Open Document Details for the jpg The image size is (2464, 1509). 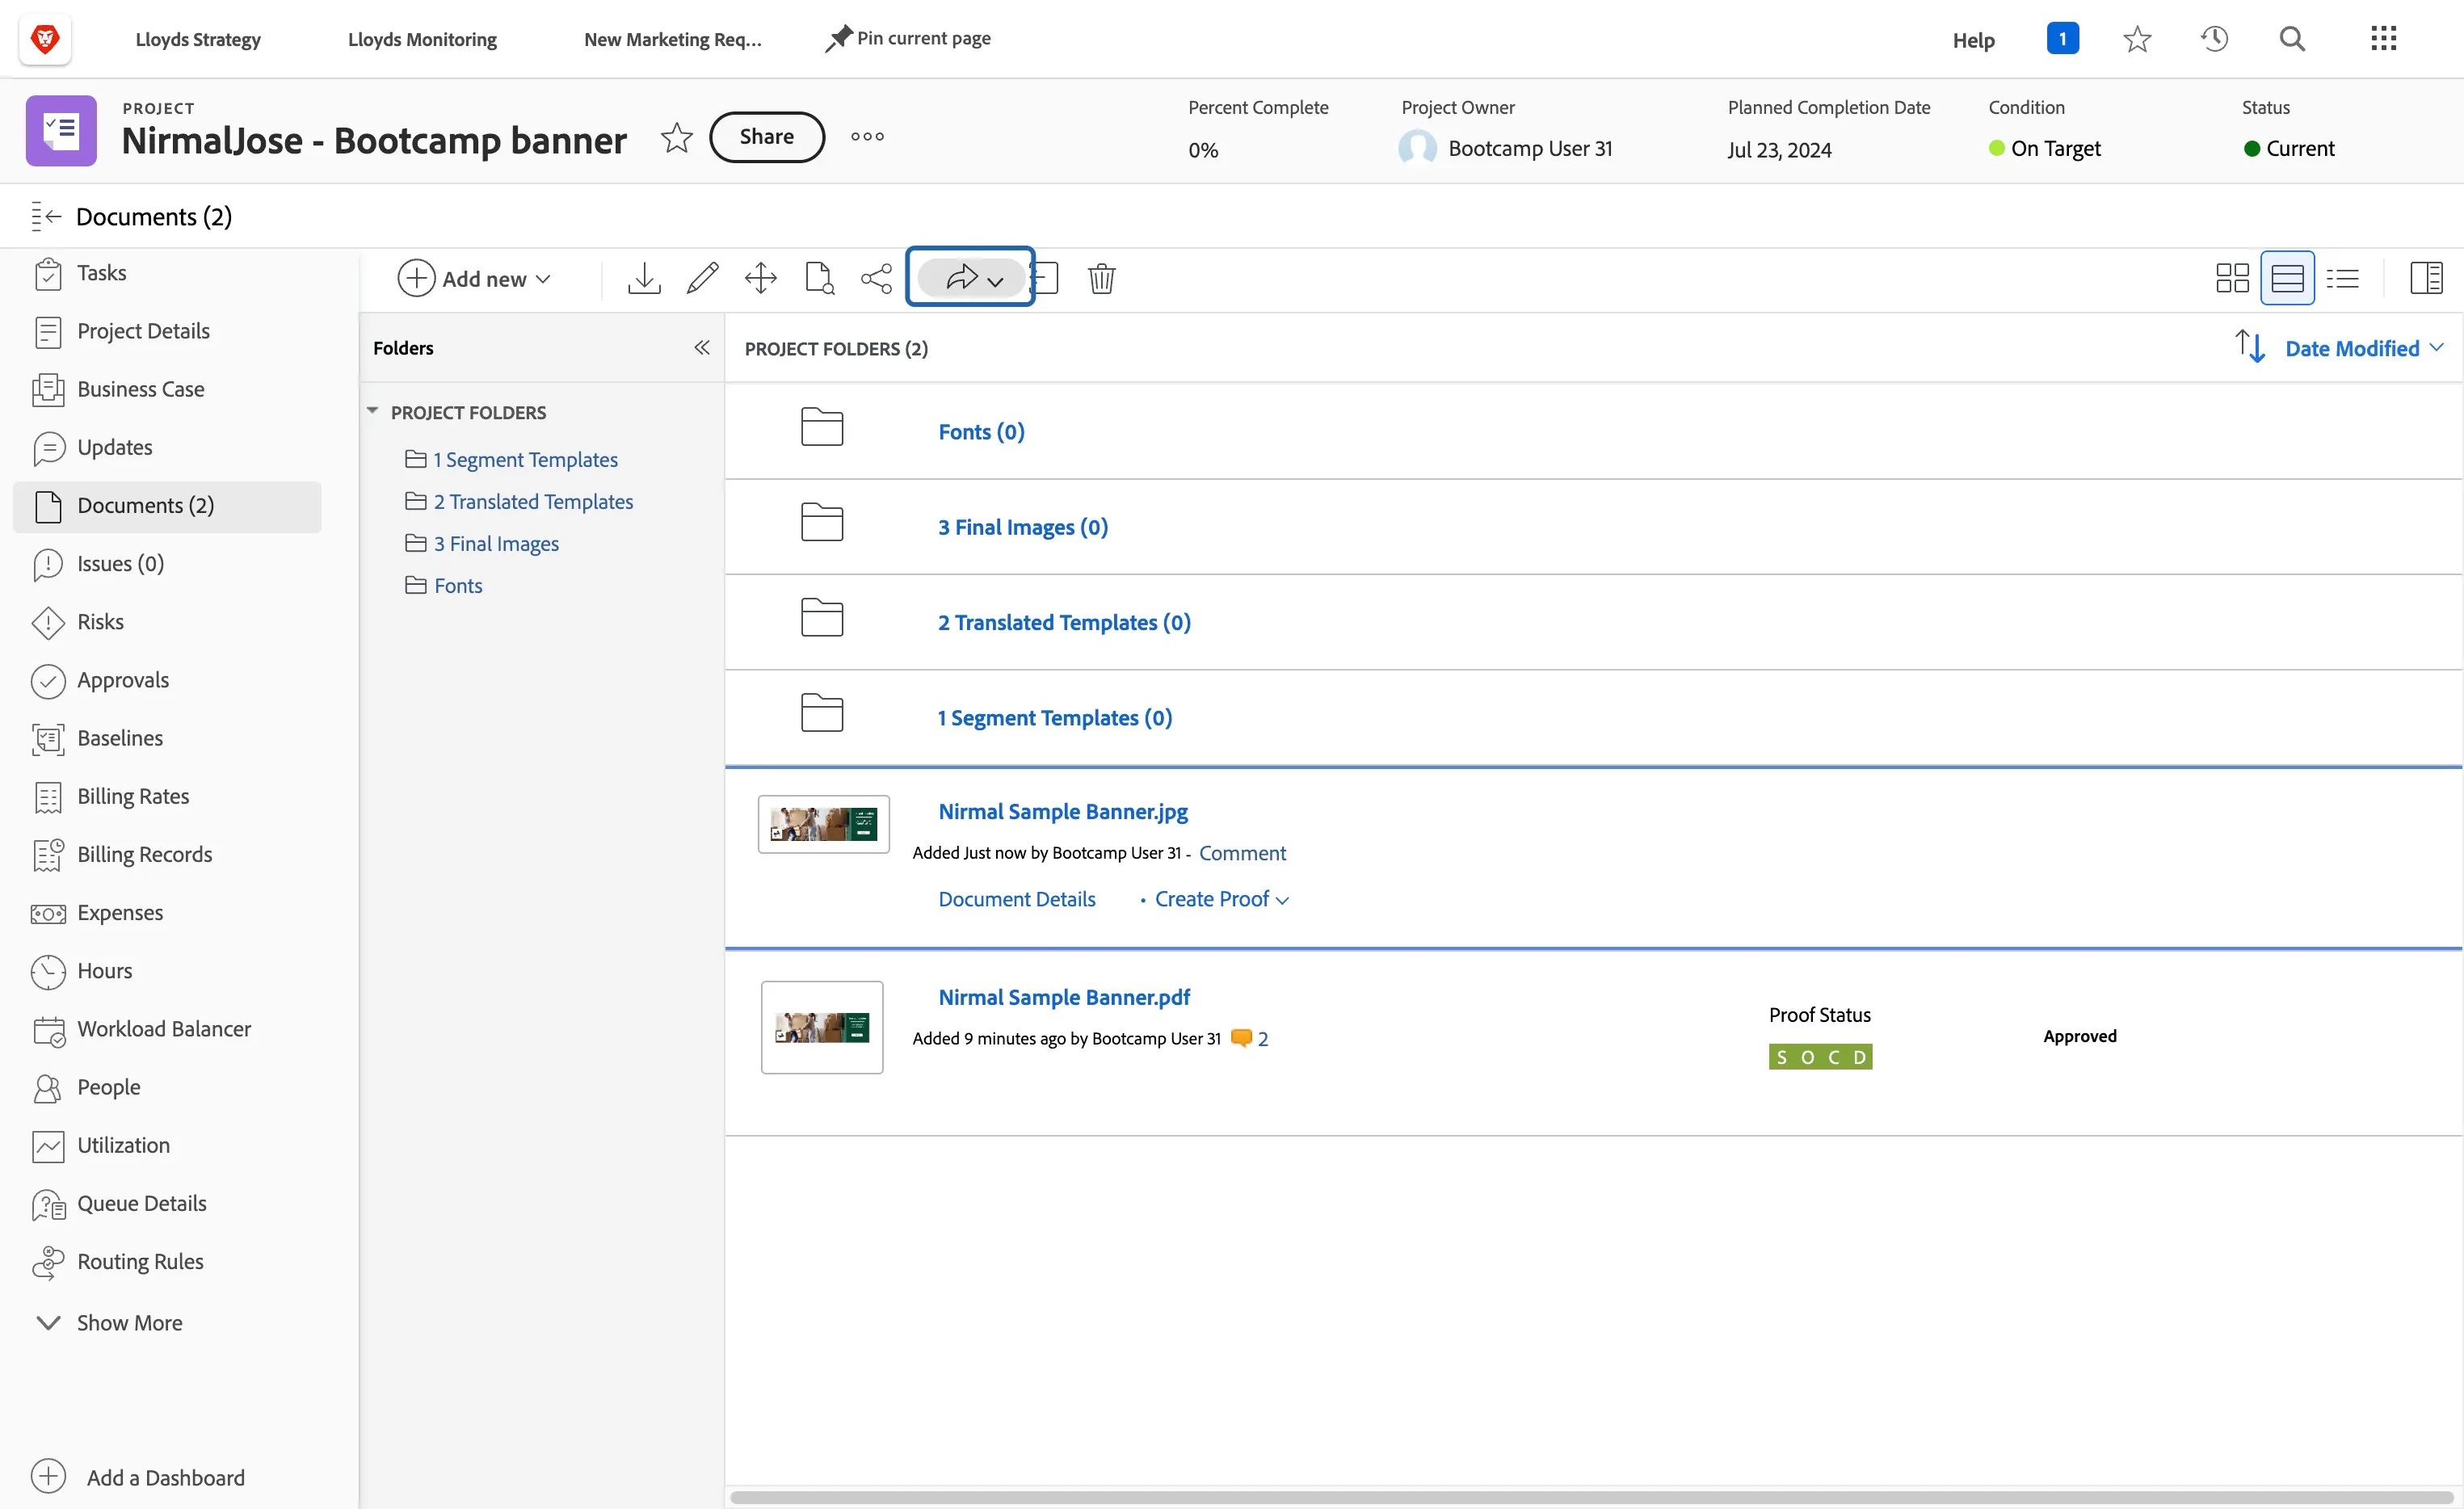(1016, 899)
